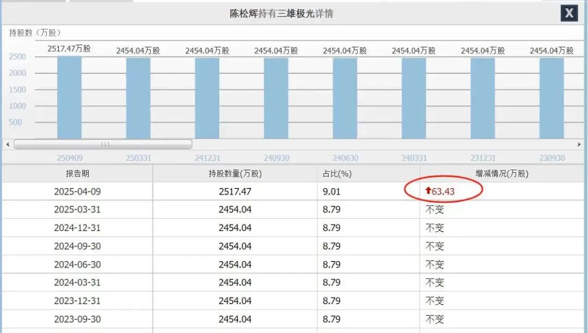Click 2454.04 in the 2024-03-31 row
The width and height of the screenshot is (588, 333).
(235, 282)
